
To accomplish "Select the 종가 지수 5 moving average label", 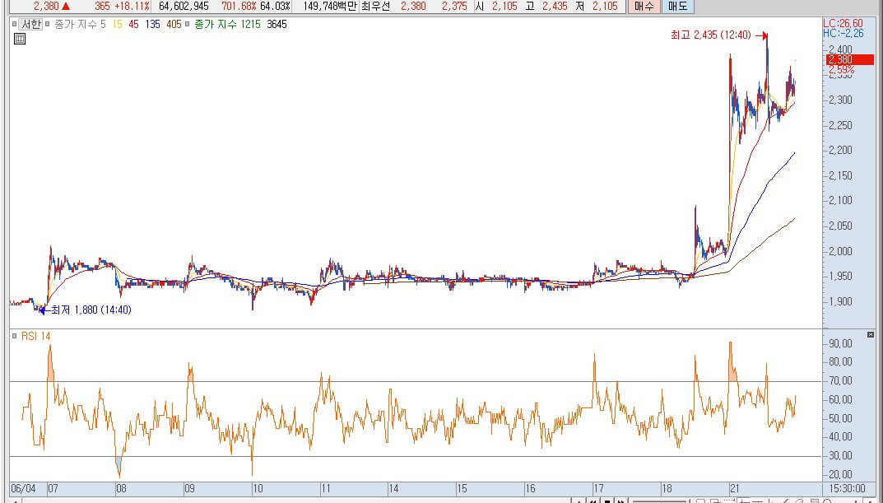I will point(79,24).
